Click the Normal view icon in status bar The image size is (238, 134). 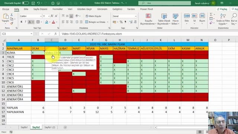pyautogui.click(x=200, y=132)
